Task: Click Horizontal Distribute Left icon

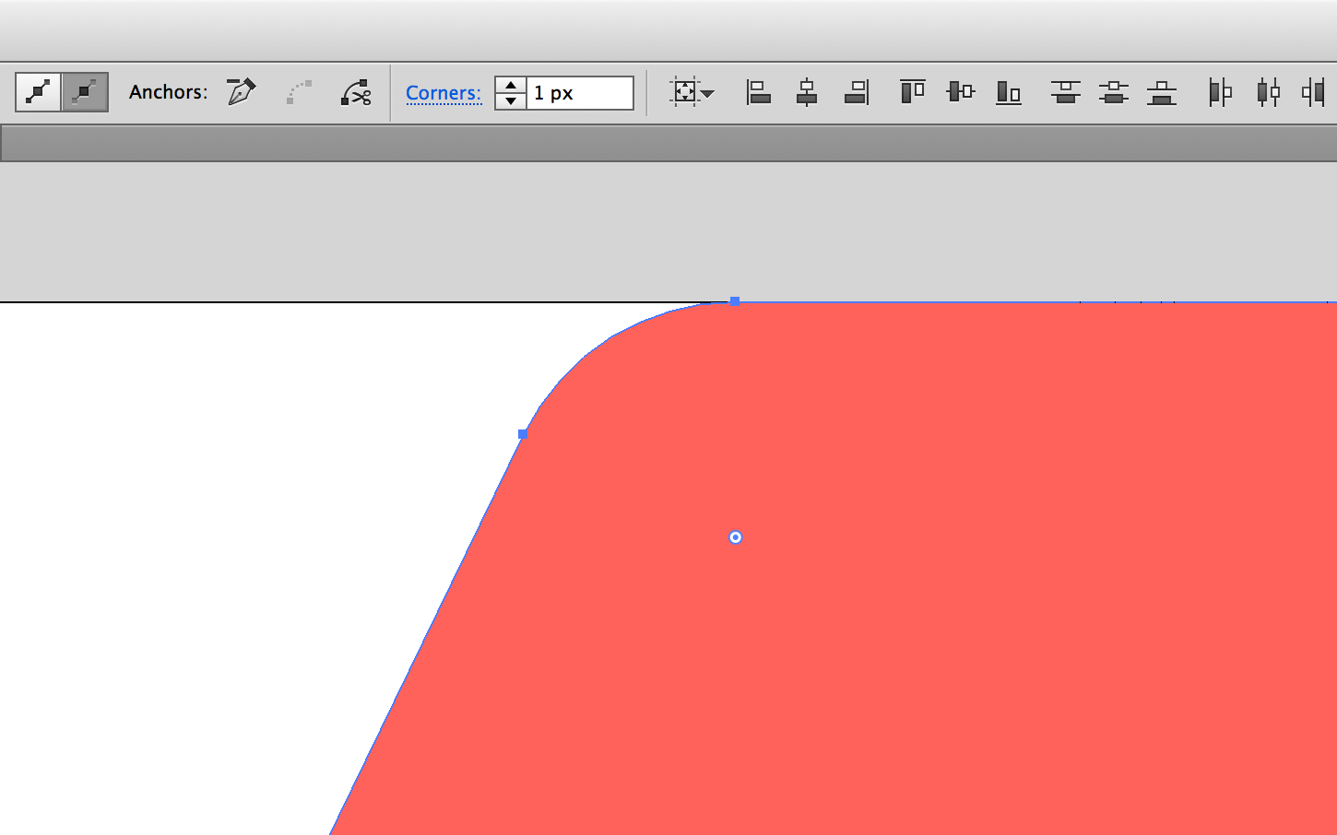Action: click(1220, 92)
